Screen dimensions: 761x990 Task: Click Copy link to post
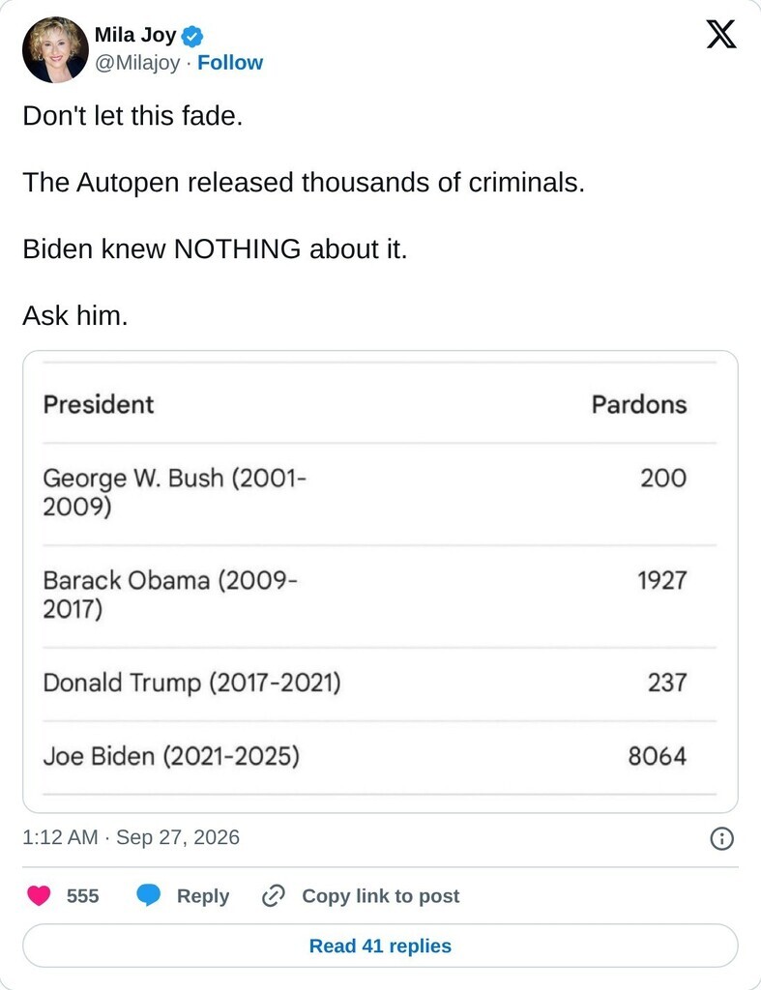click(x=381, y=896)
